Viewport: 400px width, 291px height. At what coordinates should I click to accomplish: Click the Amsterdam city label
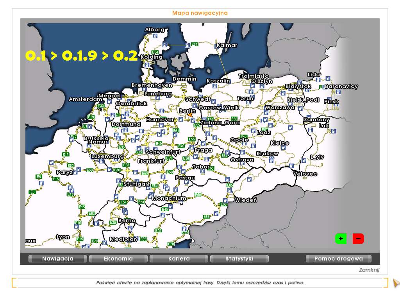point(85,99)
